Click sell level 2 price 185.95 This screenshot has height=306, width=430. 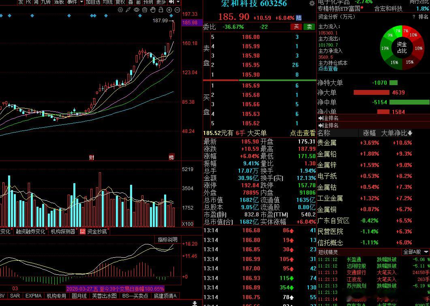click(x=251, y=65)
